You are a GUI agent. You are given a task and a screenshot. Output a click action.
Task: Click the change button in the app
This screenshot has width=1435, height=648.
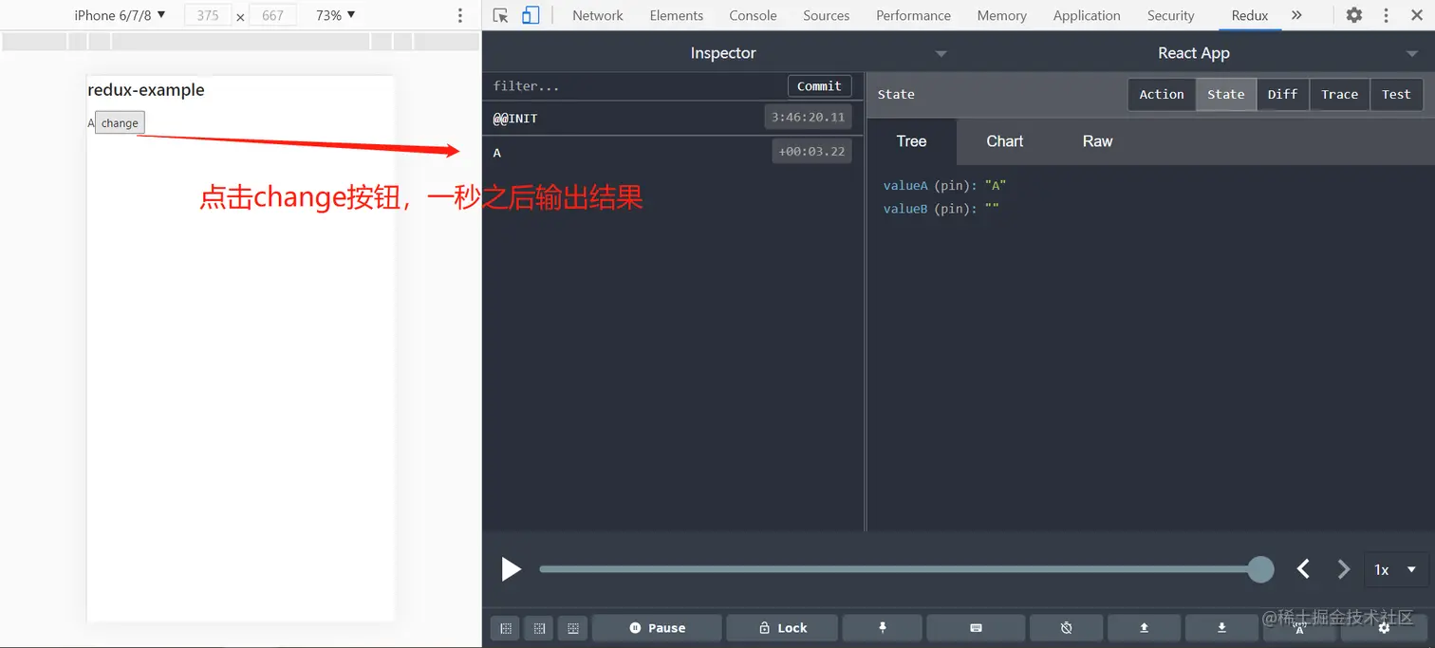(120, 122)
